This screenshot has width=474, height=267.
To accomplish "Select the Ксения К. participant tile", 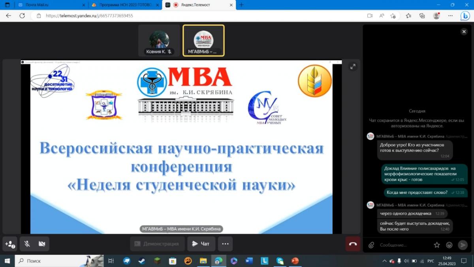I will (159, 41).
